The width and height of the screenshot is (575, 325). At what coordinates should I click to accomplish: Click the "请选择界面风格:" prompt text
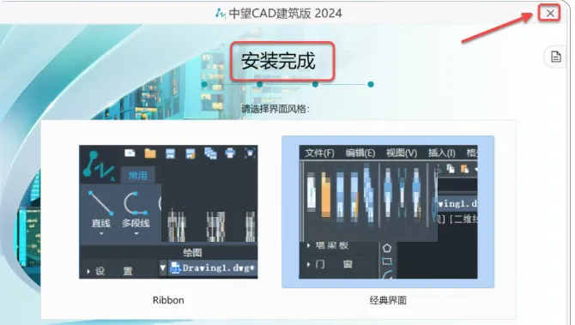[275, 109]
